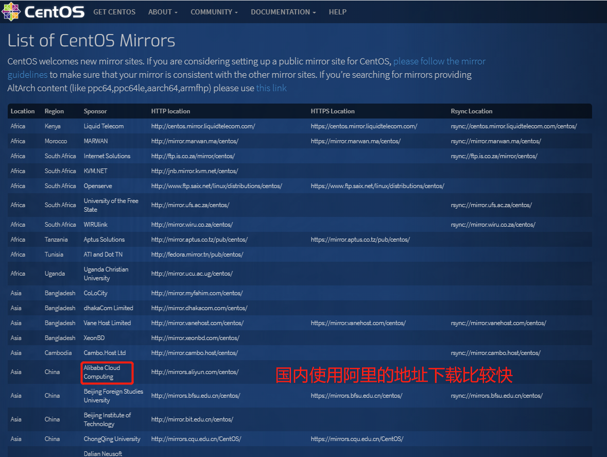Screen dimensions: 607x457
Task: Click the XeonBD sponsor cell
Action: [x=94, y=338]
